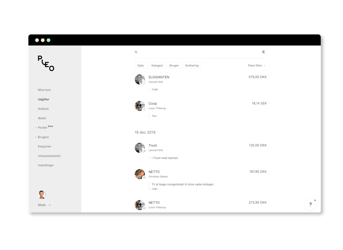Click Christian Okkels avatar on NETTO expense
Viewport: 343px width, 250px height.
click(x=140, y=174)
